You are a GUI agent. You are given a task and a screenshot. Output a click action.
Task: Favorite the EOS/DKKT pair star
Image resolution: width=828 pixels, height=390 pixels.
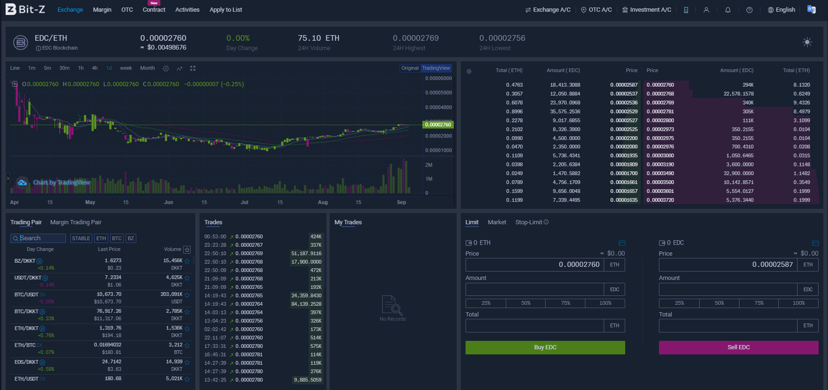click(x=187, y=362)
